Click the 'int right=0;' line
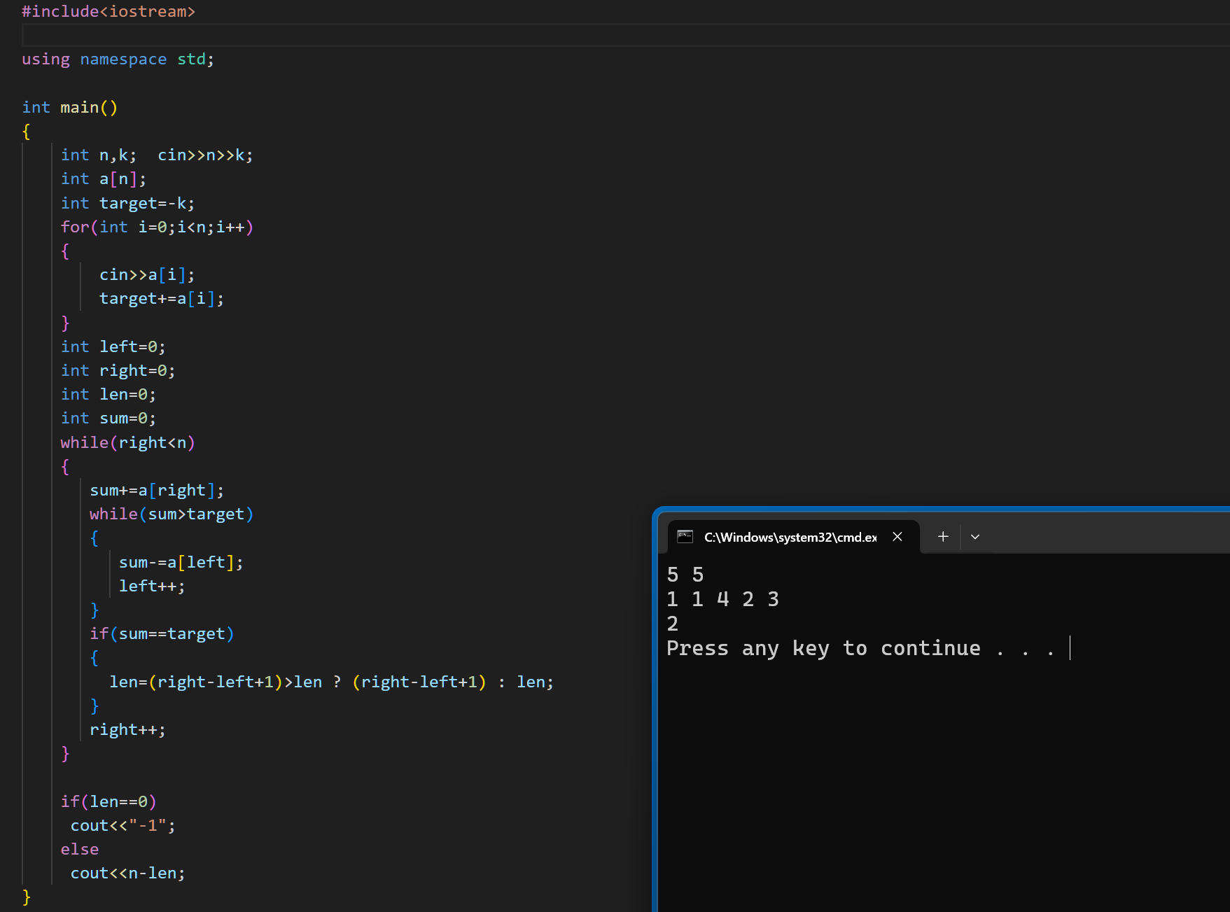1230x912 pixels. pos(118,370)
